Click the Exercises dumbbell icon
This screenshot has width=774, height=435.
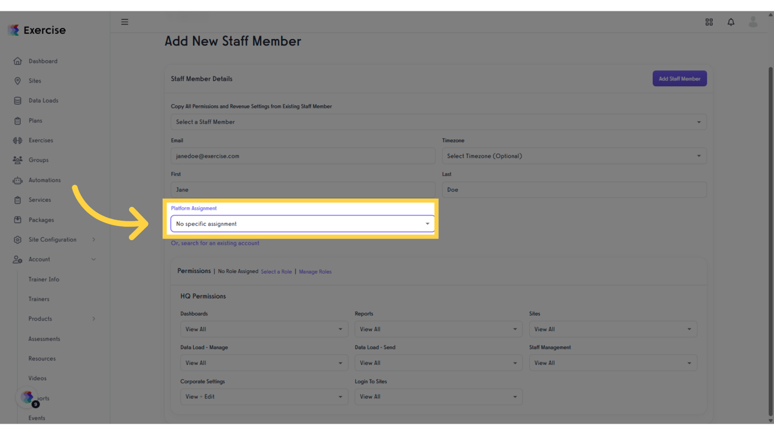coord(18,140)
